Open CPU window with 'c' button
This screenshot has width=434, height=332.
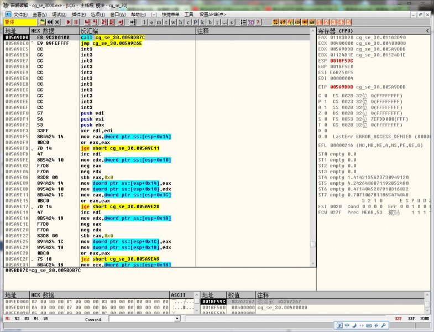188,22
